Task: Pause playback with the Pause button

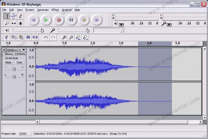Action: (x=71, y=20)
